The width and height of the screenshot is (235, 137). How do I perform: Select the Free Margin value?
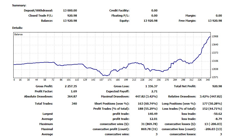(x=215, y=21)
